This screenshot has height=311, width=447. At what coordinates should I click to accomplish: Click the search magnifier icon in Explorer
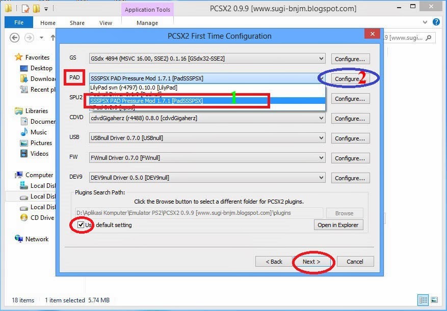pyautogui.click(x=428, y=38)
